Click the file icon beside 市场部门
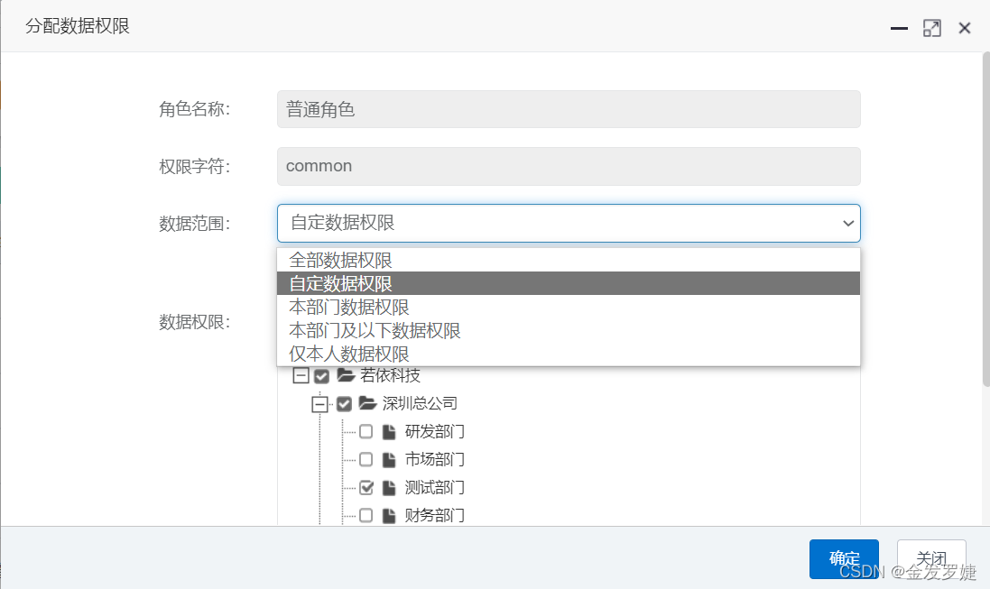This screenshot has height=589, width=990. coord(389,460)
